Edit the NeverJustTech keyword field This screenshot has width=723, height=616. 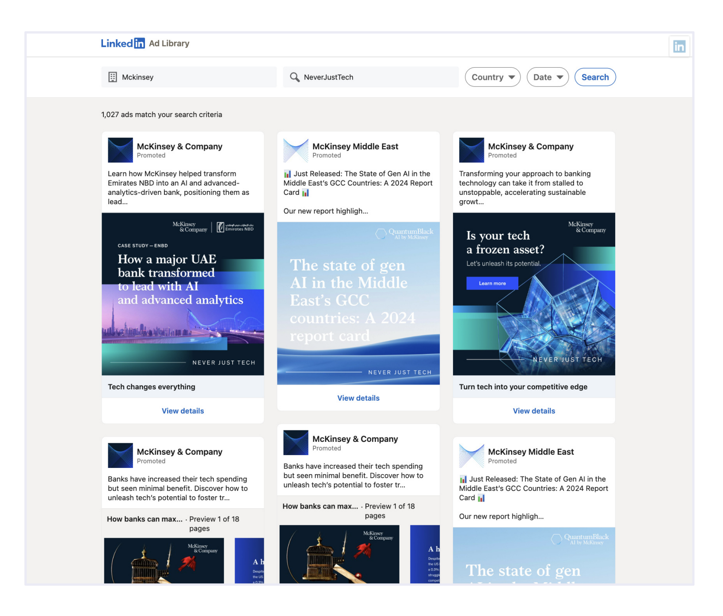click(371, 77)
